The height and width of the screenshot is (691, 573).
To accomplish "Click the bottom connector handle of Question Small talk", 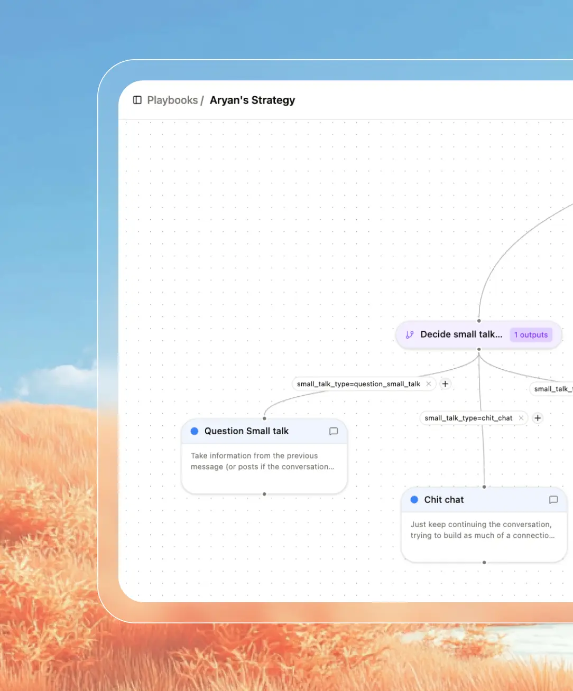I will click(264, 494).
